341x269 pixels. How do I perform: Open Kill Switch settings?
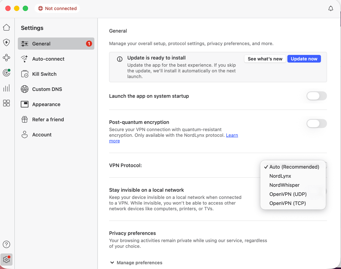pos(56,74)
